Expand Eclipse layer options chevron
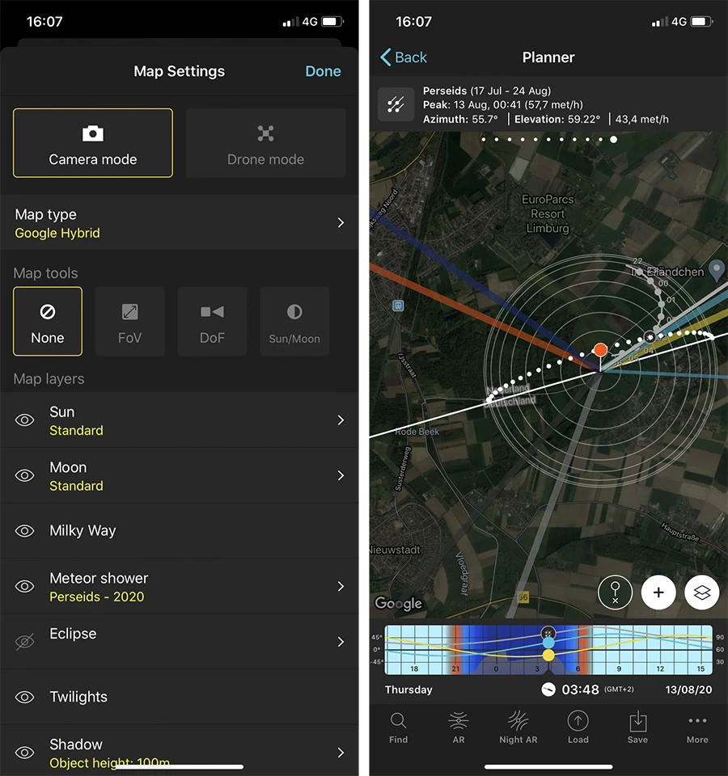Viewport: 728px width, 776px height. pyautogui.click(x=341, y=642)
